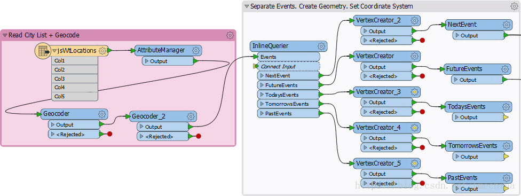
Task: Click the Geocoder gear icon
Action: tap(101, 114)
